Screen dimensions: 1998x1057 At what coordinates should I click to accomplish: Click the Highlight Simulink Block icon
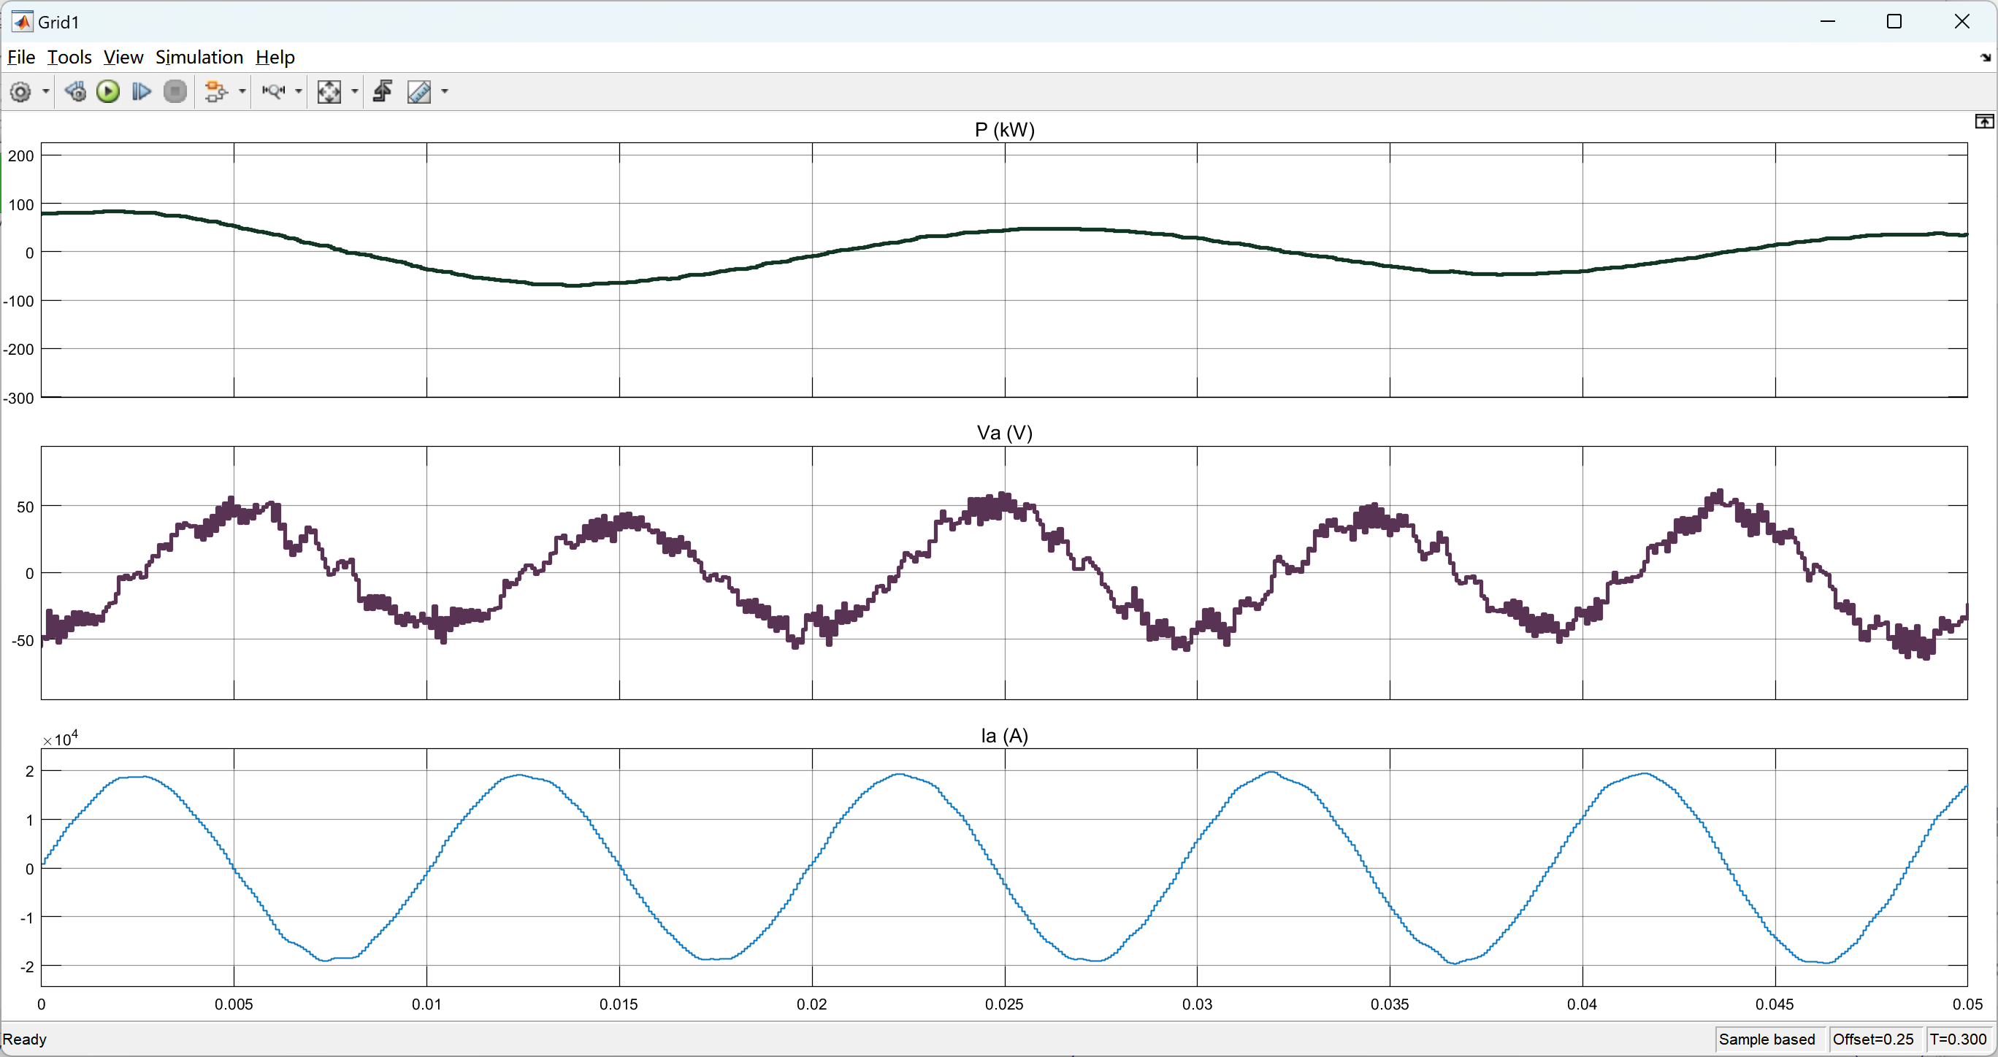pos(215,91)
